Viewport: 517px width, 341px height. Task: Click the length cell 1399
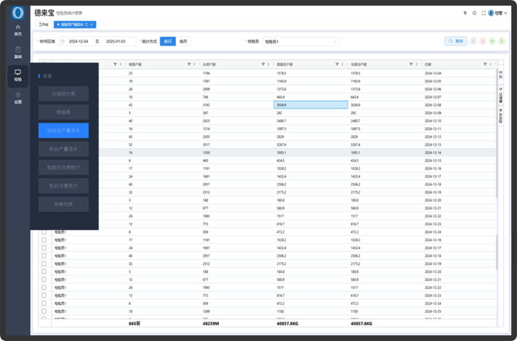(x=206, y=311)
